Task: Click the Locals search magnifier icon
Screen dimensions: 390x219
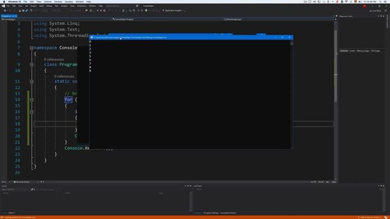Action: [32, 189]
